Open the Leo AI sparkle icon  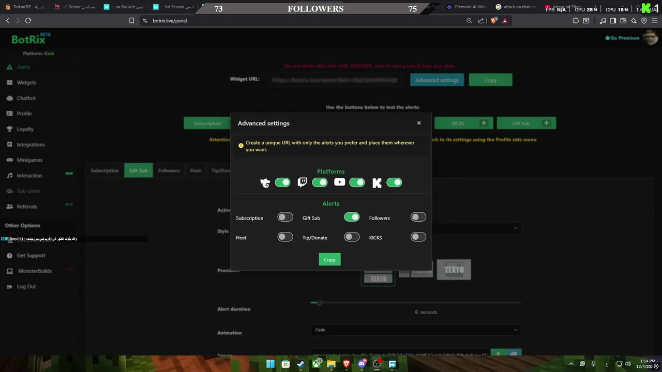634,21
